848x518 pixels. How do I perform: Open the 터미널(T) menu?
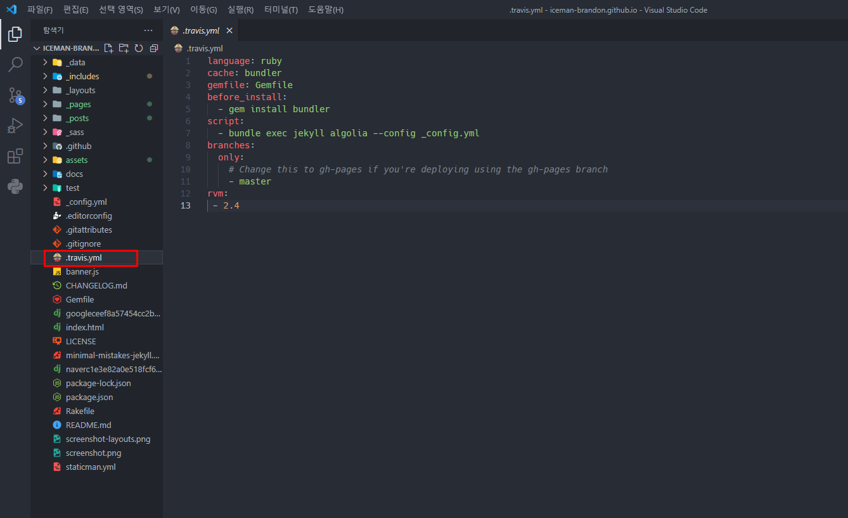[x=281, y=10]
